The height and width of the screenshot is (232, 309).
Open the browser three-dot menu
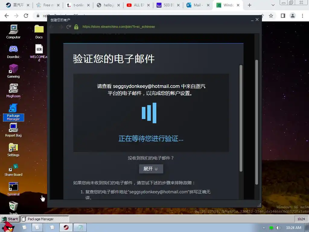point(302,16)
